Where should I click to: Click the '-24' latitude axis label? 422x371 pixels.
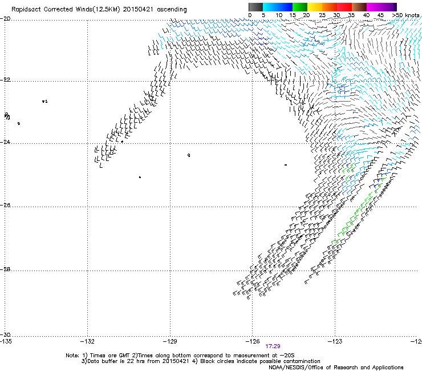click(5, 142)
